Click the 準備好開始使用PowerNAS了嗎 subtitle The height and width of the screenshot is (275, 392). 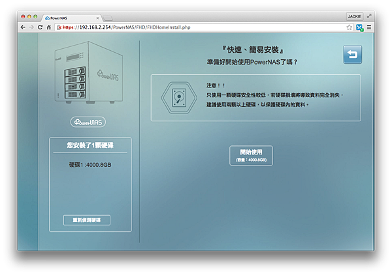(252, 62)
